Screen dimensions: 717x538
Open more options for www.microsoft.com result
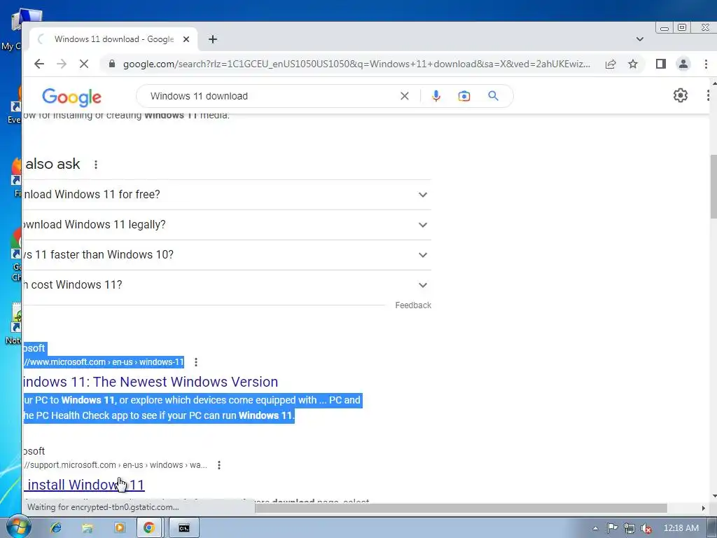pyautogui.click(x=196, y=362)
